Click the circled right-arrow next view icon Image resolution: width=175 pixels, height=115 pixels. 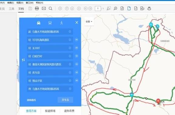click(90, 9)
